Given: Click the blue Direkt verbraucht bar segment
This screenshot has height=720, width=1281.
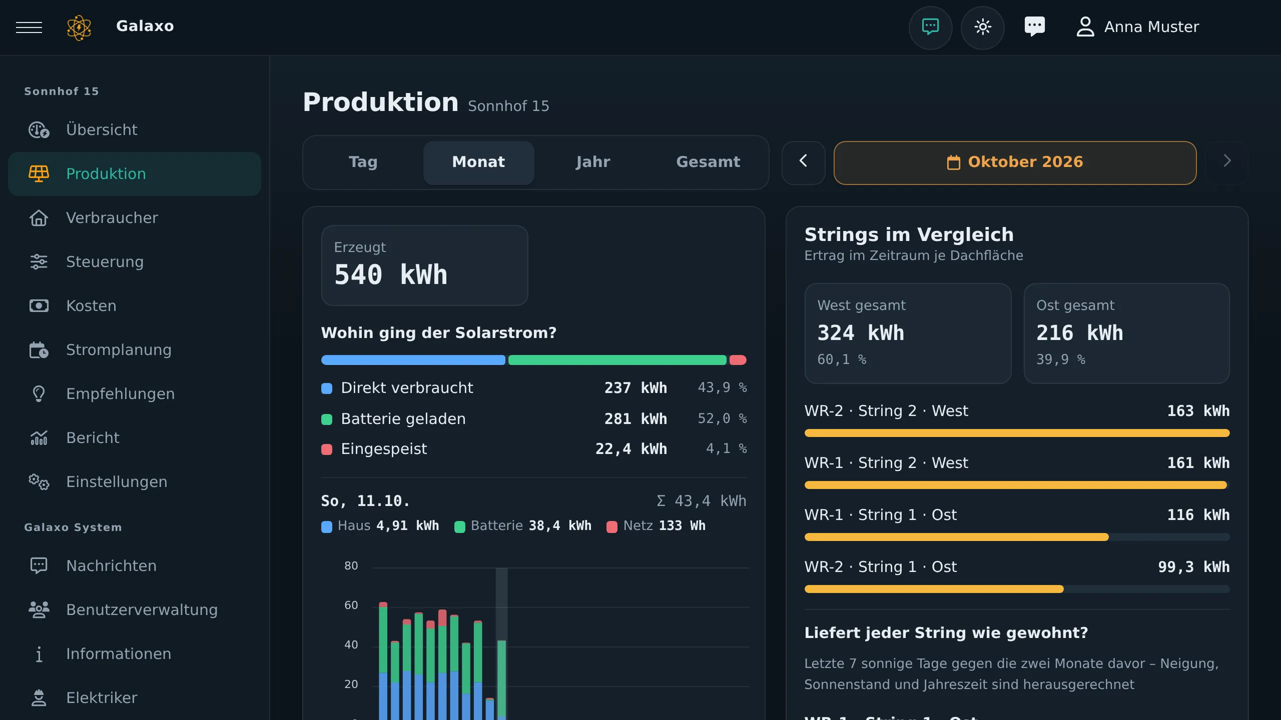Looking at the screenshot, I should click(x=413, y=360).
